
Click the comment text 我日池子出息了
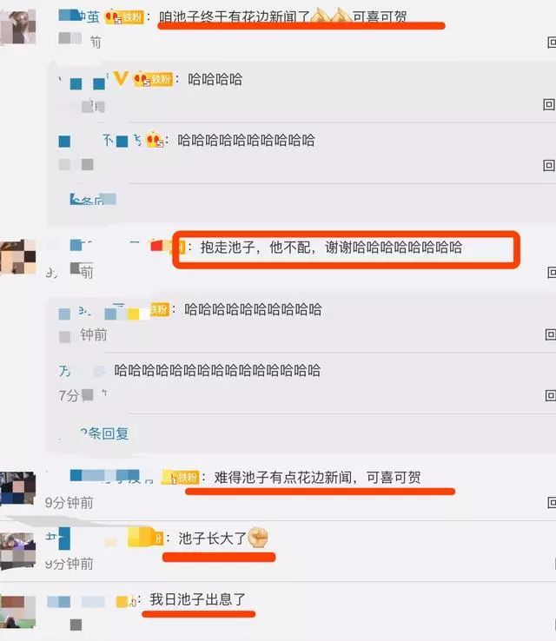(x=197, y=599)
